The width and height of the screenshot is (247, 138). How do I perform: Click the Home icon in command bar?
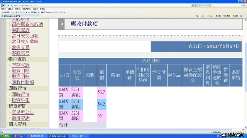(x=197, y=16)
